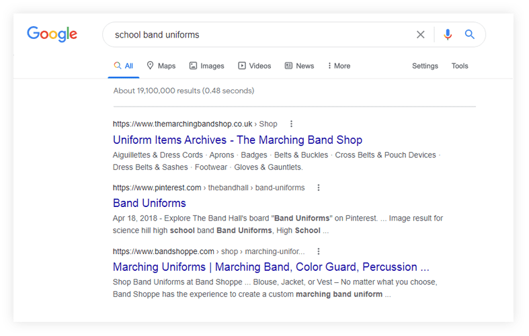Click the themarchingbandshop.co.uk URL breadcrumb
Screen dimensions: 529x336
tap(183, 124)
